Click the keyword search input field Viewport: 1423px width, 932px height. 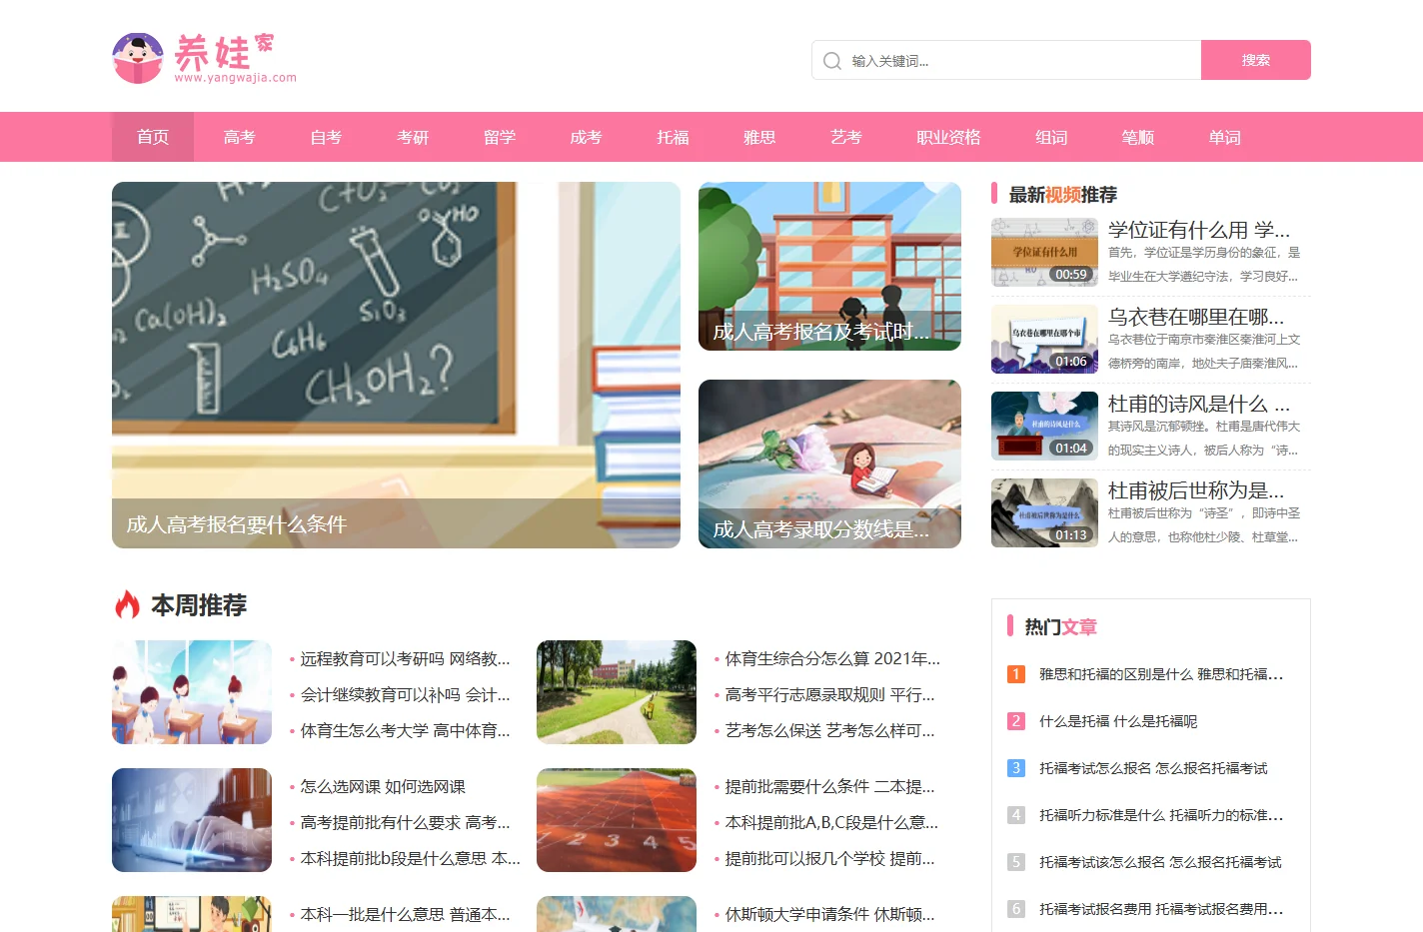(1006, 60)
